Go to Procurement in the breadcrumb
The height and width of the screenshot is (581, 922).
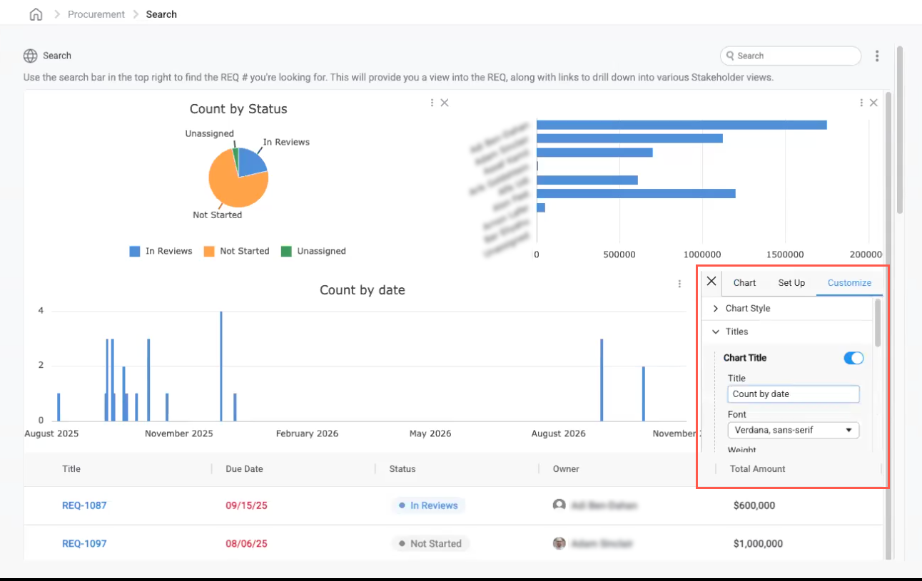tap(96, 14)
